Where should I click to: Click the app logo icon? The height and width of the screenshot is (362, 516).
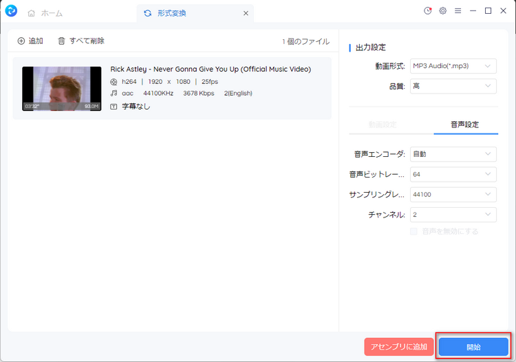pyautogui.click(x=11, y=11)
